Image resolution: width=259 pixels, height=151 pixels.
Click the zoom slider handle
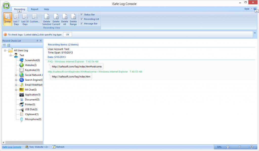[240, 147]
